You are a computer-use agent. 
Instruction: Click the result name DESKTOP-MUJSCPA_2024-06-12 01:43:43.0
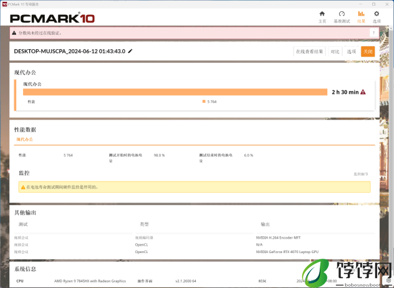(x=70, y=51)
